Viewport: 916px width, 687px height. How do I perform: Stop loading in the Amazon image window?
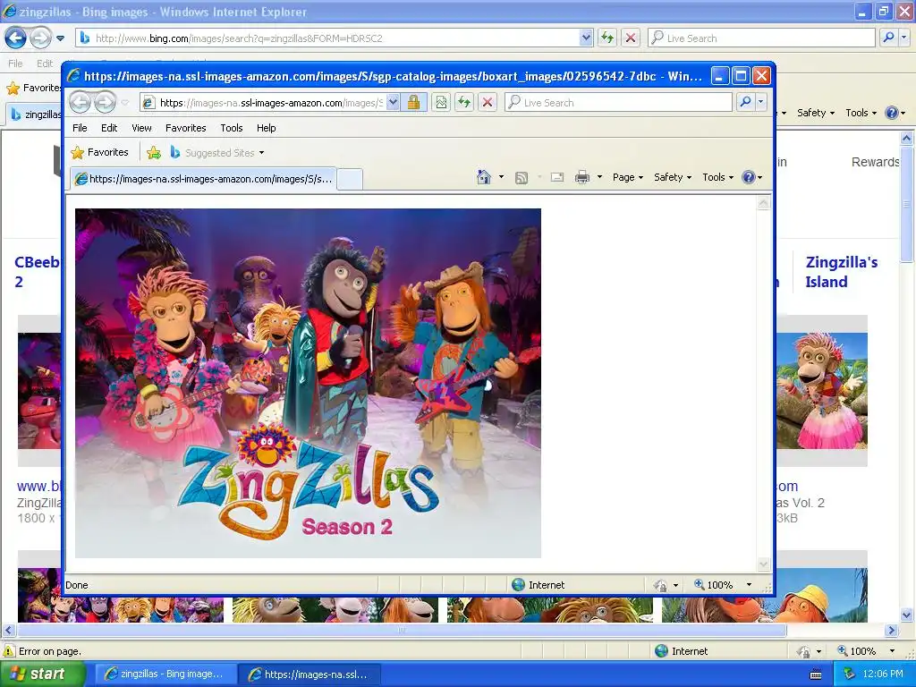click(488, 103)
